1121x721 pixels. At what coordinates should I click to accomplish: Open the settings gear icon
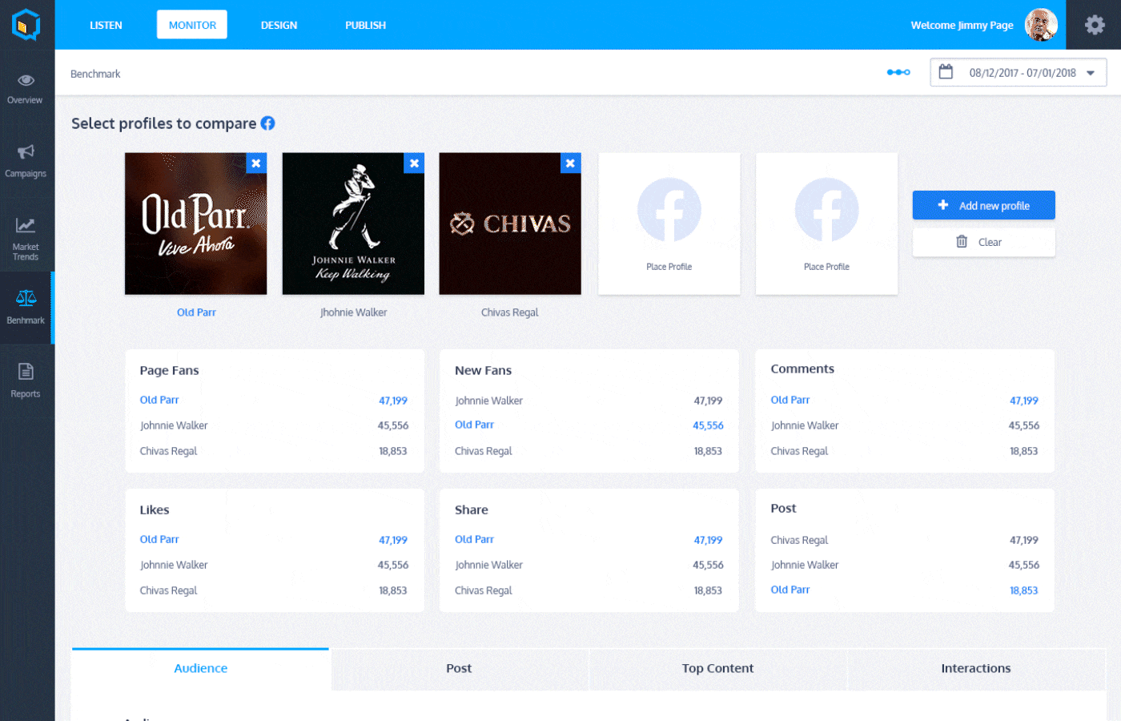click(1095, 25)
